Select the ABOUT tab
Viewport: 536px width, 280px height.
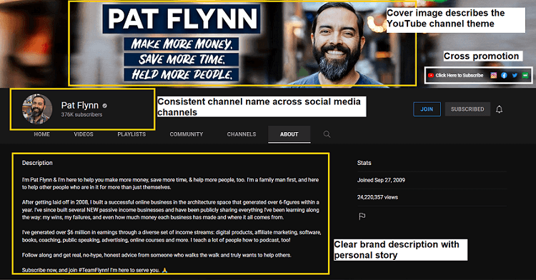click(x=289, y=134)
